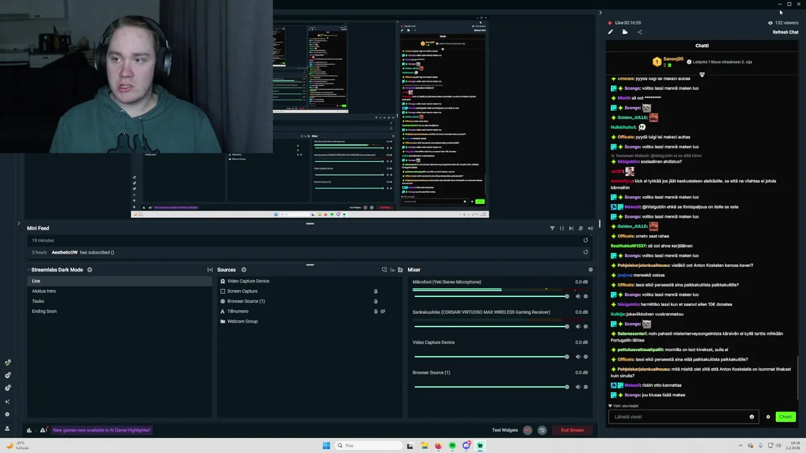Image resolution: width=806 pixels, height=453 pixels.
Task: Click the camera icon beside the pencil
Action: point(625,32)
